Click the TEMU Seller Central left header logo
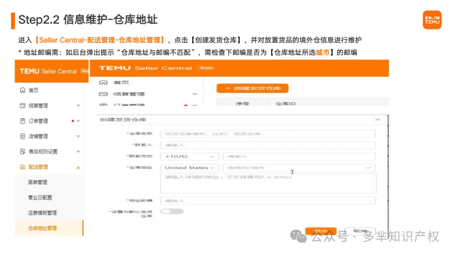454x255 pixels. pyautogui.click(x=48, y=71)
